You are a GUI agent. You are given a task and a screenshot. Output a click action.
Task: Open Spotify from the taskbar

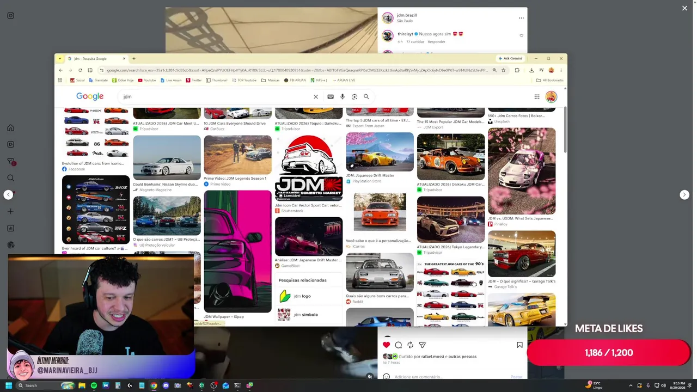(x=94, y=385)
